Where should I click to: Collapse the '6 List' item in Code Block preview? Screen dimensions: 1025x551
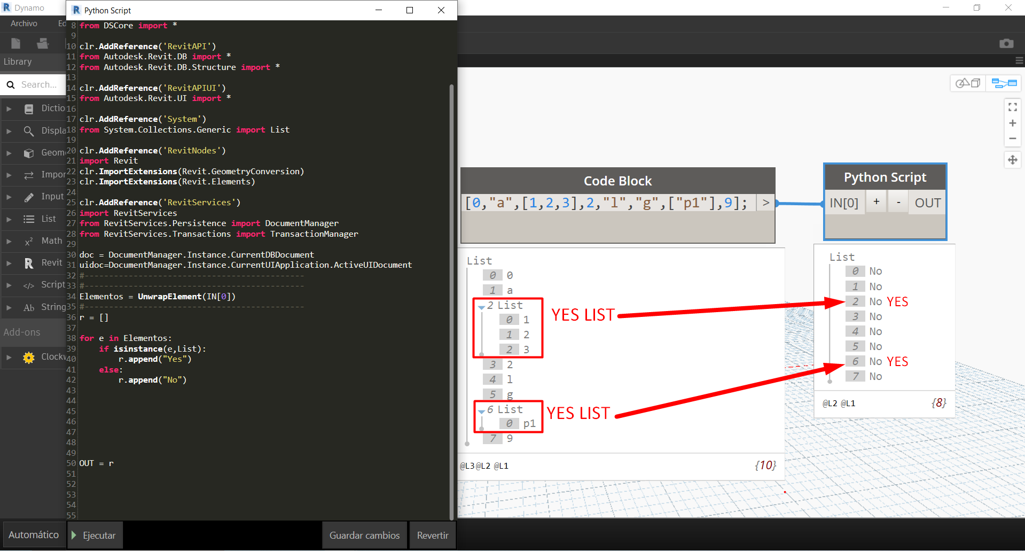point(482,411)
